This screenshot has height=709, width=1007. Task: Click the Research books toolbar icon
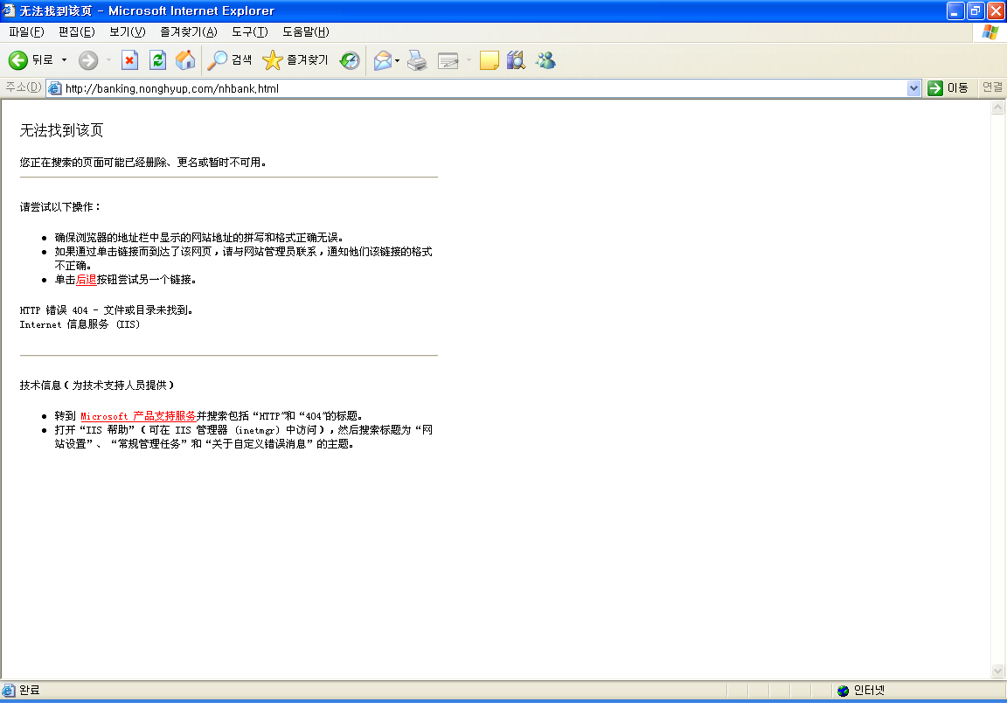pos(517,60)
